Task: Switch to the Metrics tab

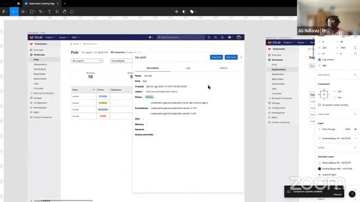Action: coord(223,68)
